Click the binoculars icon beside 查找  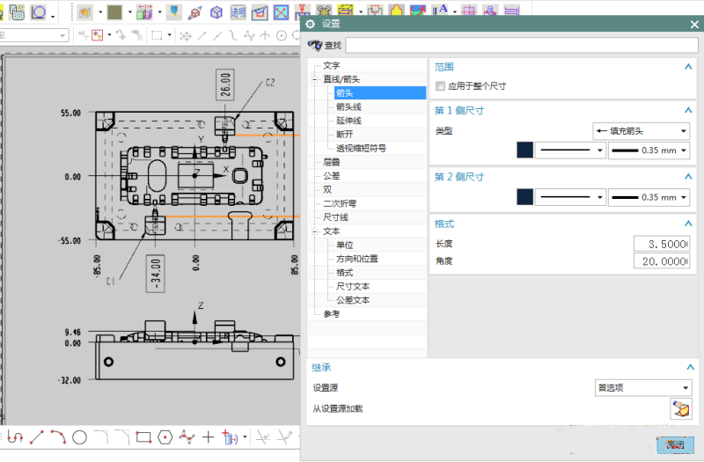point(314,45)
